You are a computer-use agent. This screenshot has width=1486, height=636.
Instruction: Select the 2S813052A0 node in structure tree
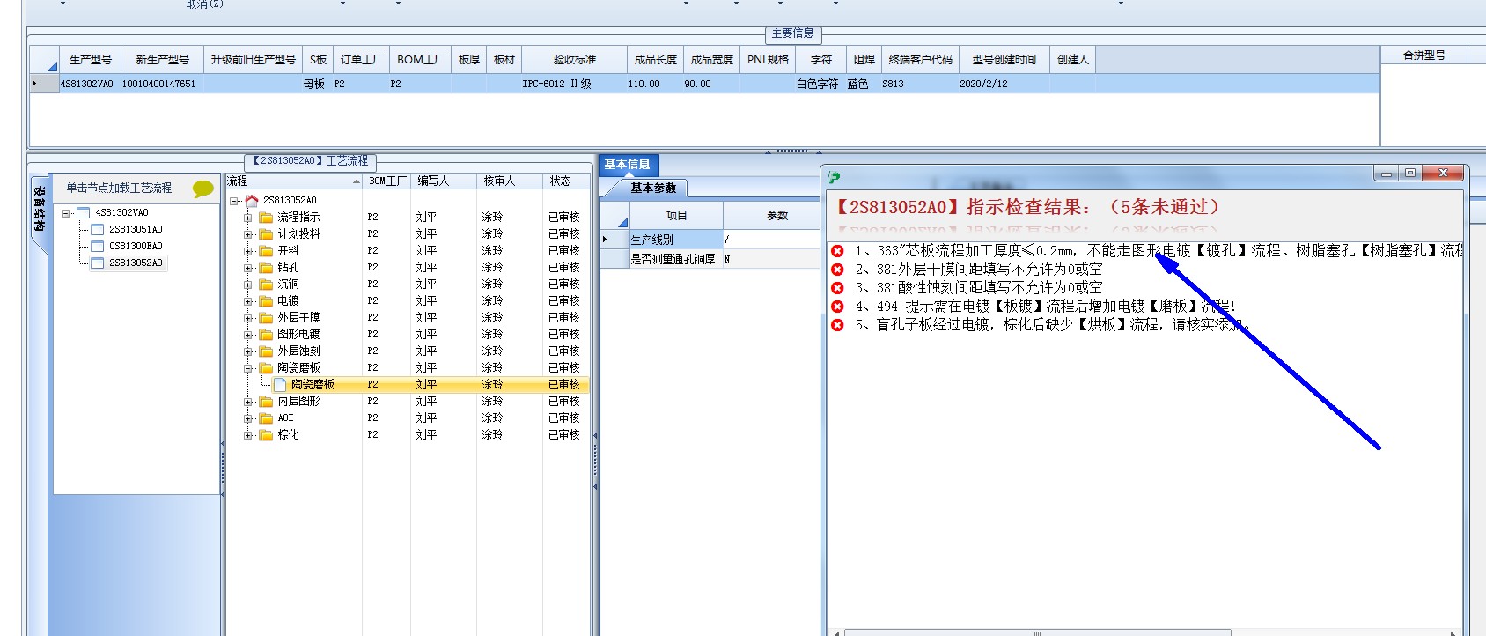tap(136, 263)
